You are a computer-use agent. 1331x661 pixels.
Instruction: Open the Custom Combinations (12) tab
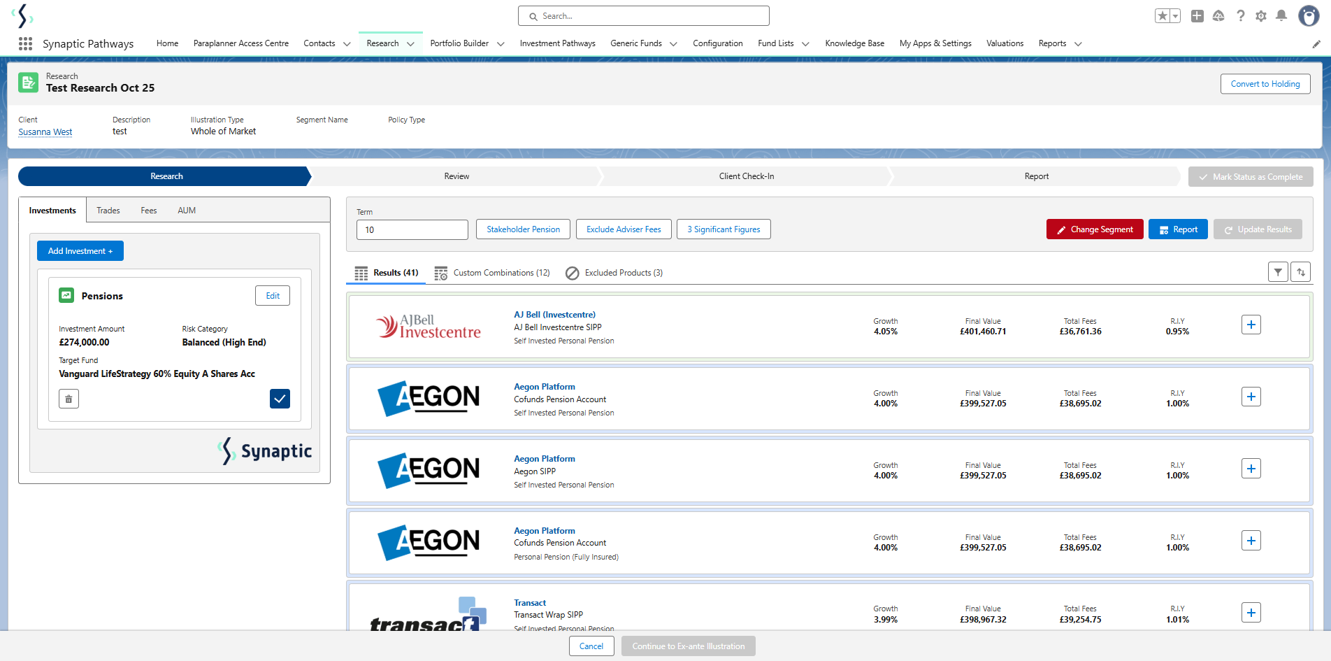tap(492, 273)
